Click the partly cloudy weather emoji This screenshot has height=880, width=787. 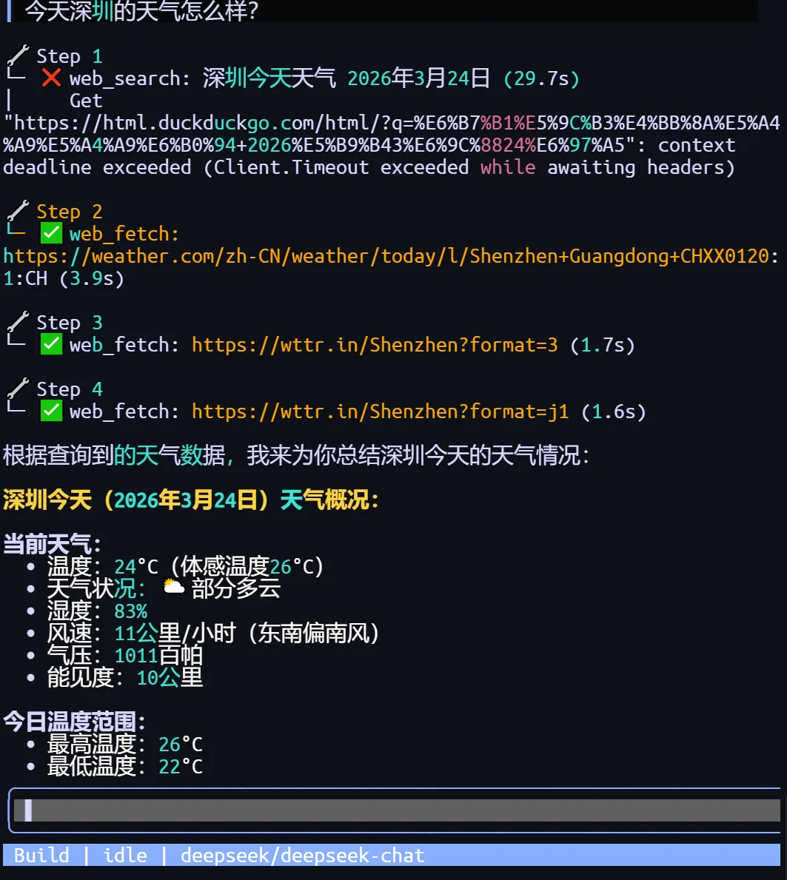click(x=173, y=587)
